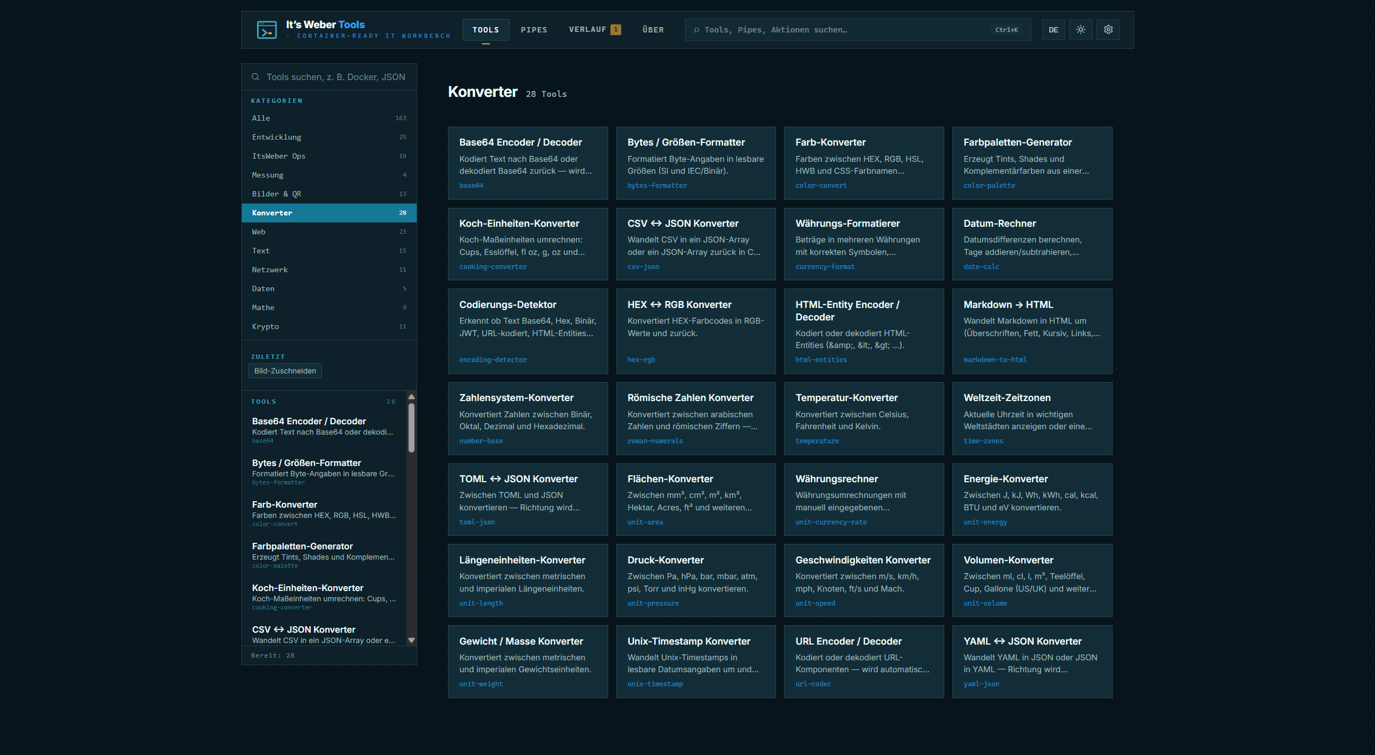Screen dimensions: 1375x755
Task: Open the Temperatur-Konverter card
Action: pos(864,418)
